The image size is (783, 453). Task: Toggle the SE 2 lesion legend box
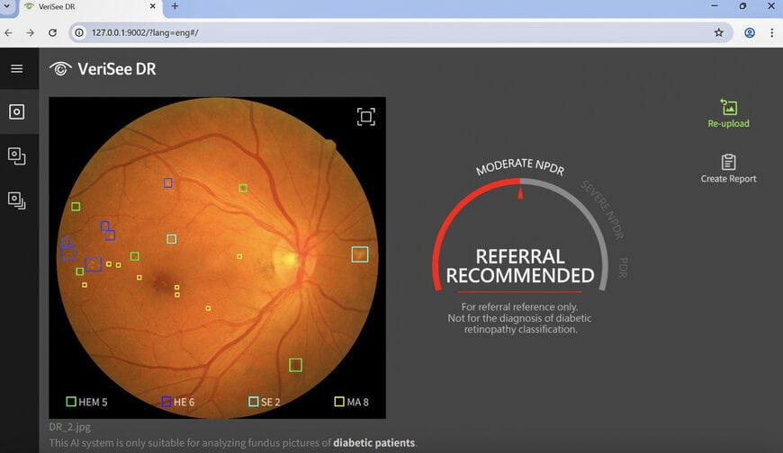click(254, 402)
